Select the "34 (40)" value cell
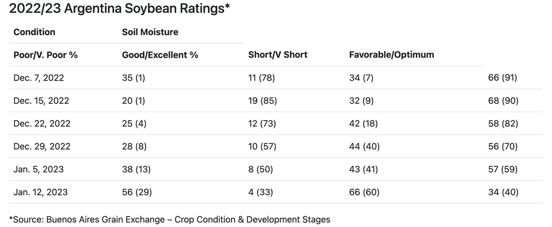Screen dimensions: 552x227 (502, 192)
